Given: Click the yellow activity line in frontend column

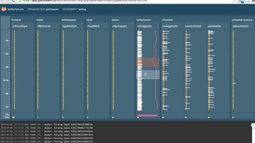Looking at the screenshot, I should (x=14, y=70).
